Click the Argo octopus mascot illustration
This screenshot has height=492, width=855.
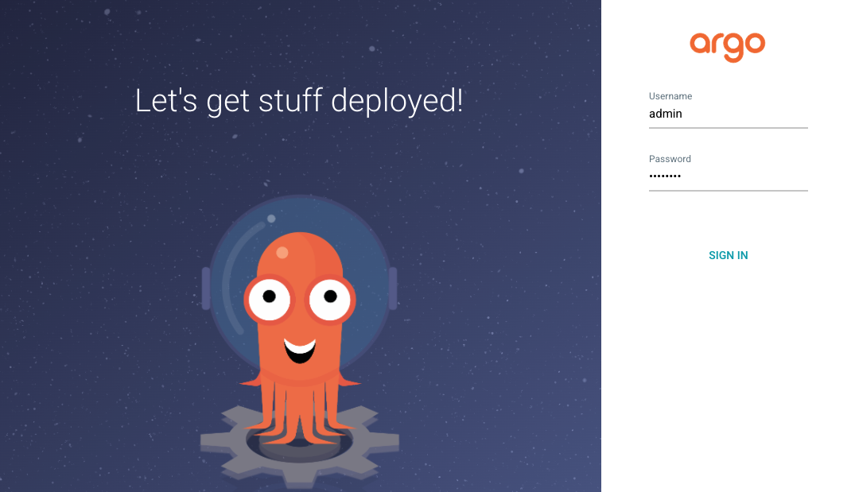pyautogui.click(x=299, y=340)
